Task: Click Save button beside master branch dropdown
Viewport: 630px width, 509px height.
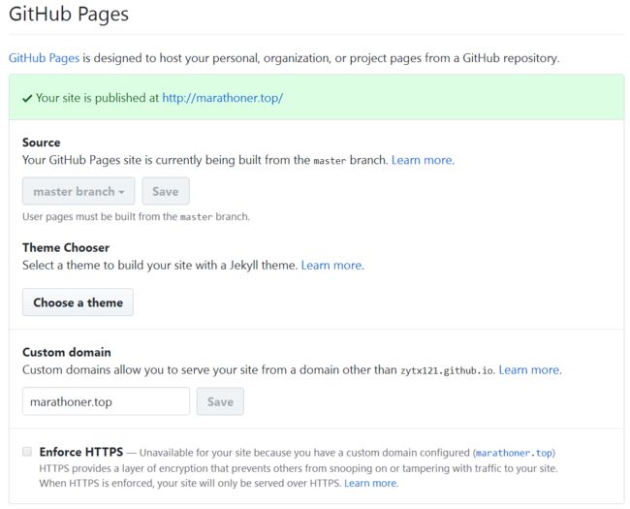Action: [x=165, y=191]
